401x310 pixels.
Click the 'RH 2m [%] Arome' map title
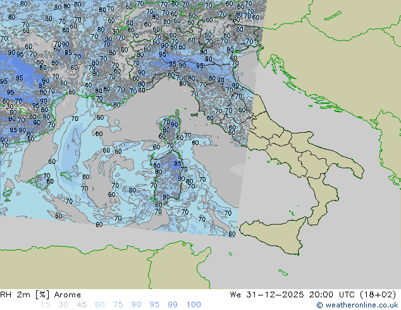point(40,295)
